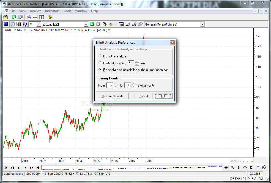Click the Cancel button in preferences dialog

[x=143, y=96]
